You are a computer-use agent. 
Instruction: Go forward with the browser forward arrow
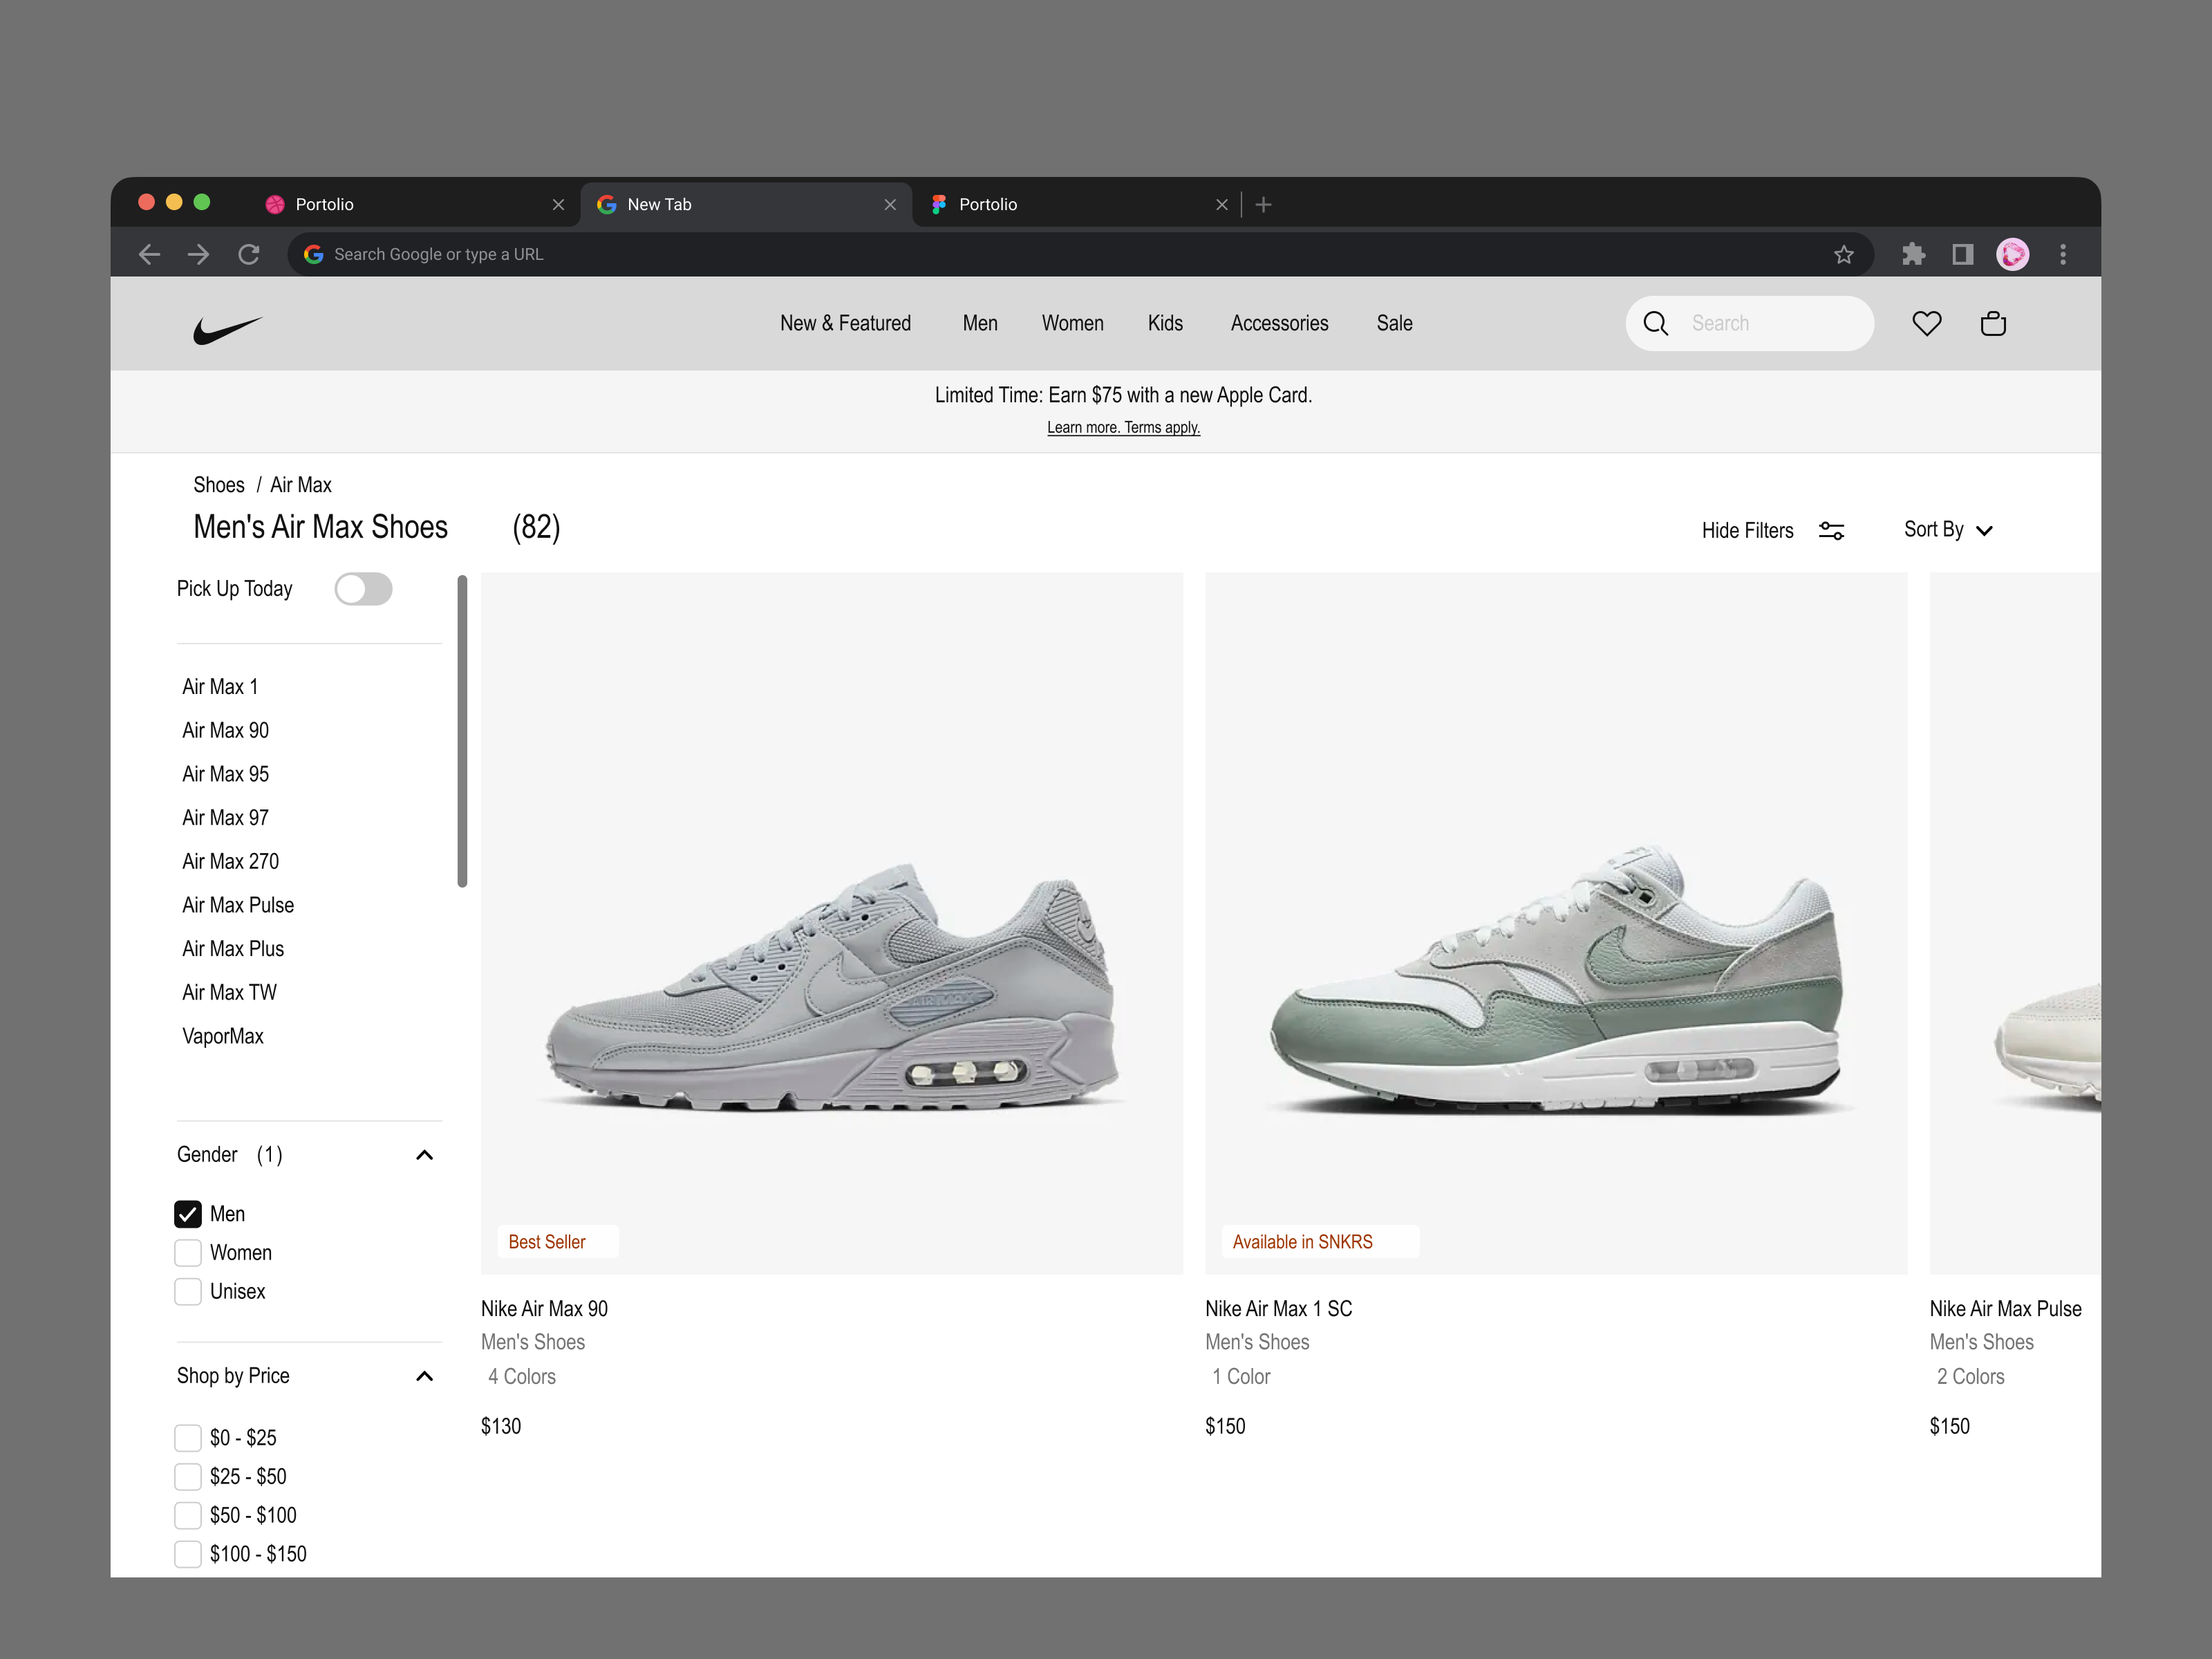pyautogui.click(x=199, y=254)
